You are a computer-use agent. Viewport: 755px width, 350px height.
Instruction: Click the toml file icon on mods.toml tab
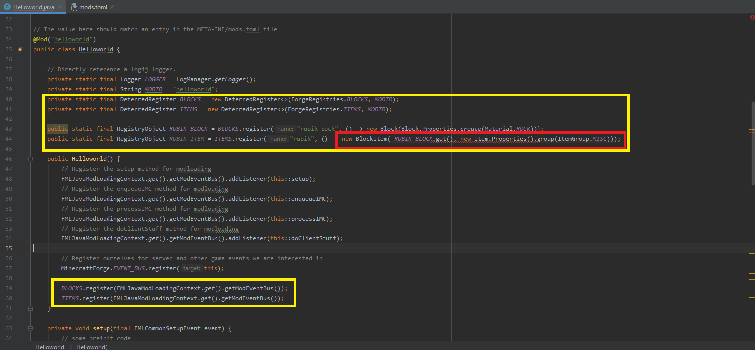74,7
